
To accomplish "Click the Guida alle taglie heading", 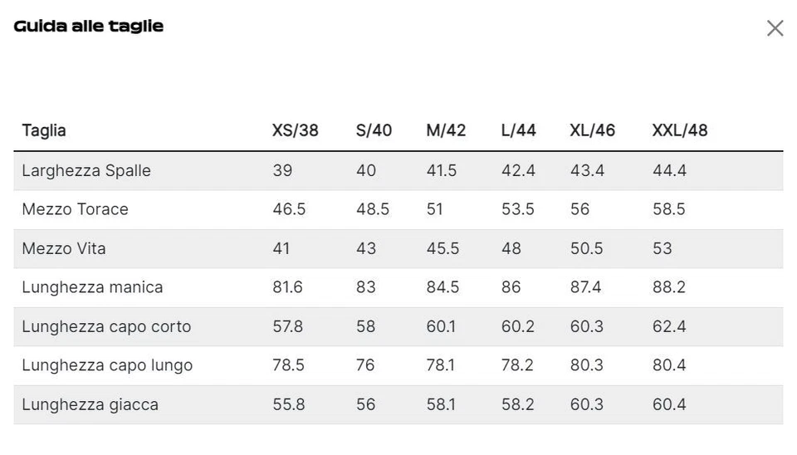I will [x=89, y=27].
